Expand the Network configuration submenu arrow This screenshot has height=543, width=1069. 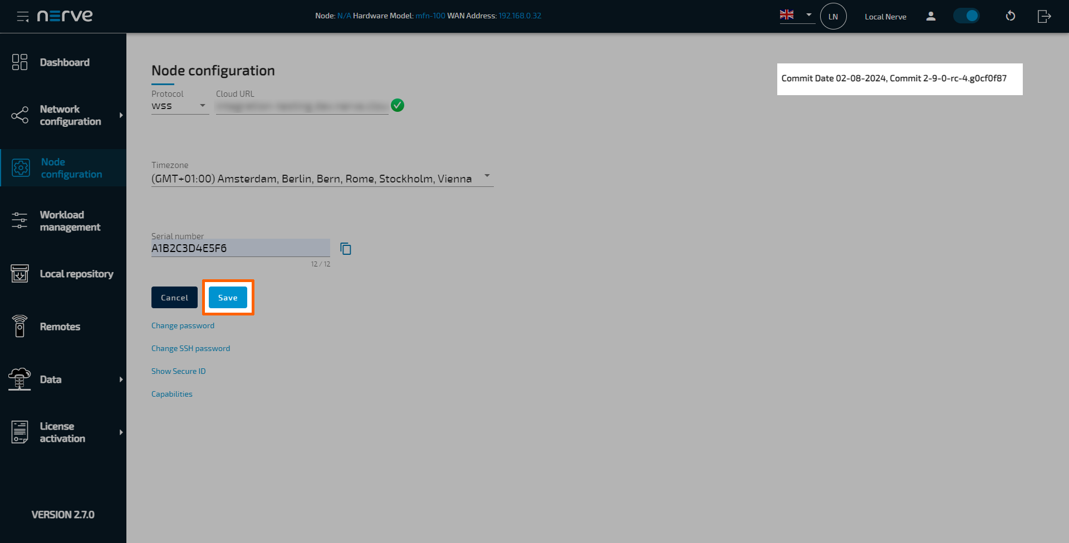[121, 115]
